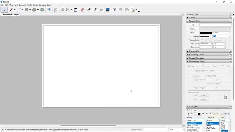Open the Arrange menu

click(x=22, y=5)
